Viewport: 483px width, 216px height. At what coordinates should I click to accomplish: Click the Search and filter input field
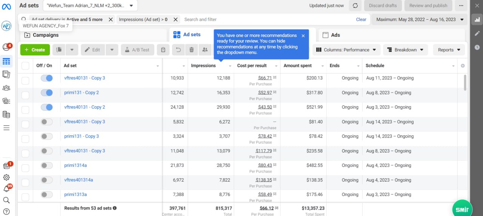pos(267,20)
